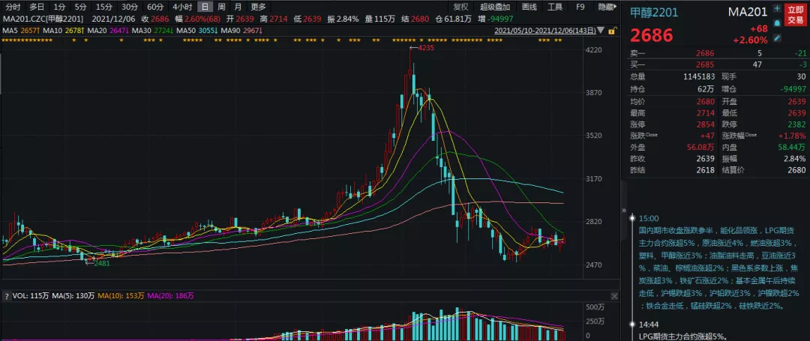Click the 涨停 2854 limit-up value
This screenshot has width=810, height=341.
704,125
